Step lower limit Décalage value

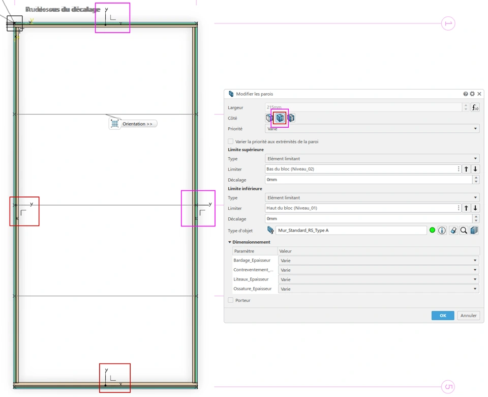[476, 218]
